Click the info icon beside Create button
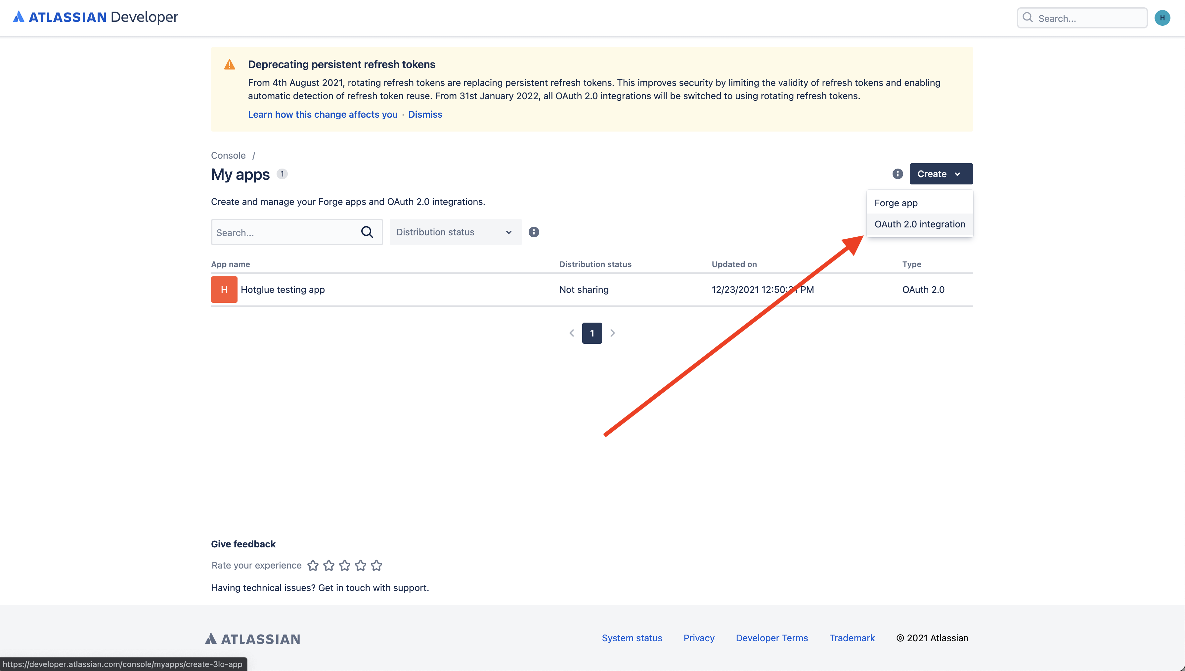This screenshot has height=671, width=1185. point(897,174)
